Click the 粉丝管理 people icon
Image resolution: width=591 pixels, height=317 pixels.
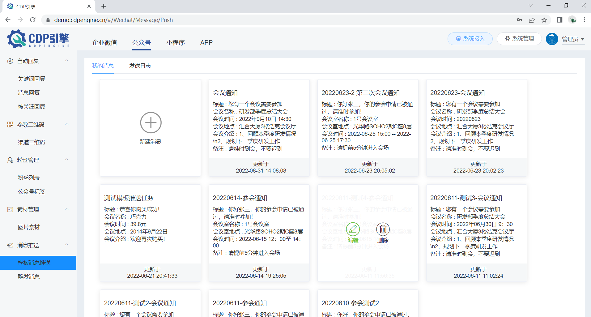pyautogui.click(x=10, y=160)
